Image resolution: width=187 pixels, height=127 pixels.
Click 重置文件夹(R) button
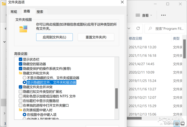coord(96,37)
